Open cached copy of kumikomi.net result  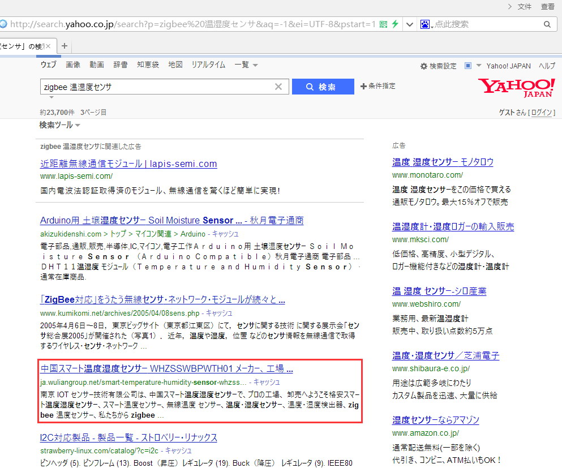click(219, 313)
